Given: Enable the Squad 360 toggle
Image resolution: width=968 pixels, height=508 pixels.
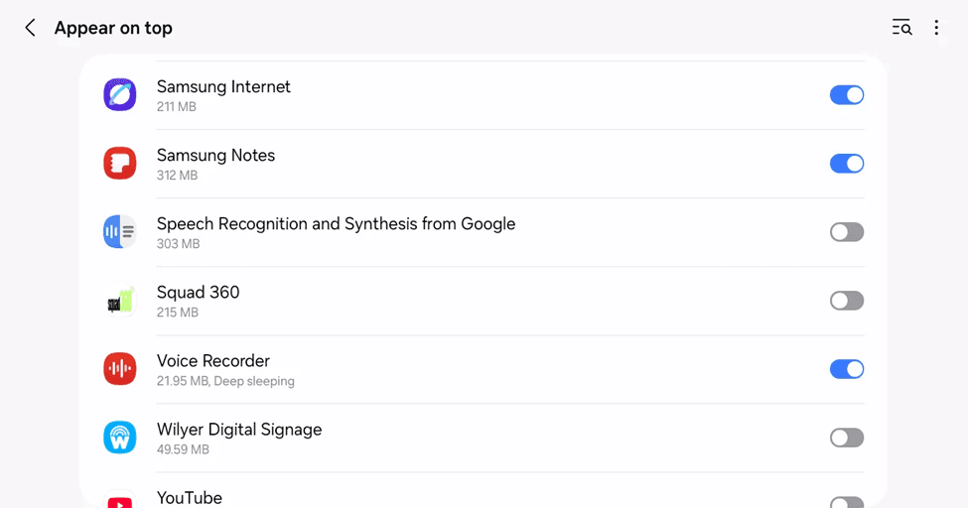Looking at the screenshot, I should click(x=847, y=301).
